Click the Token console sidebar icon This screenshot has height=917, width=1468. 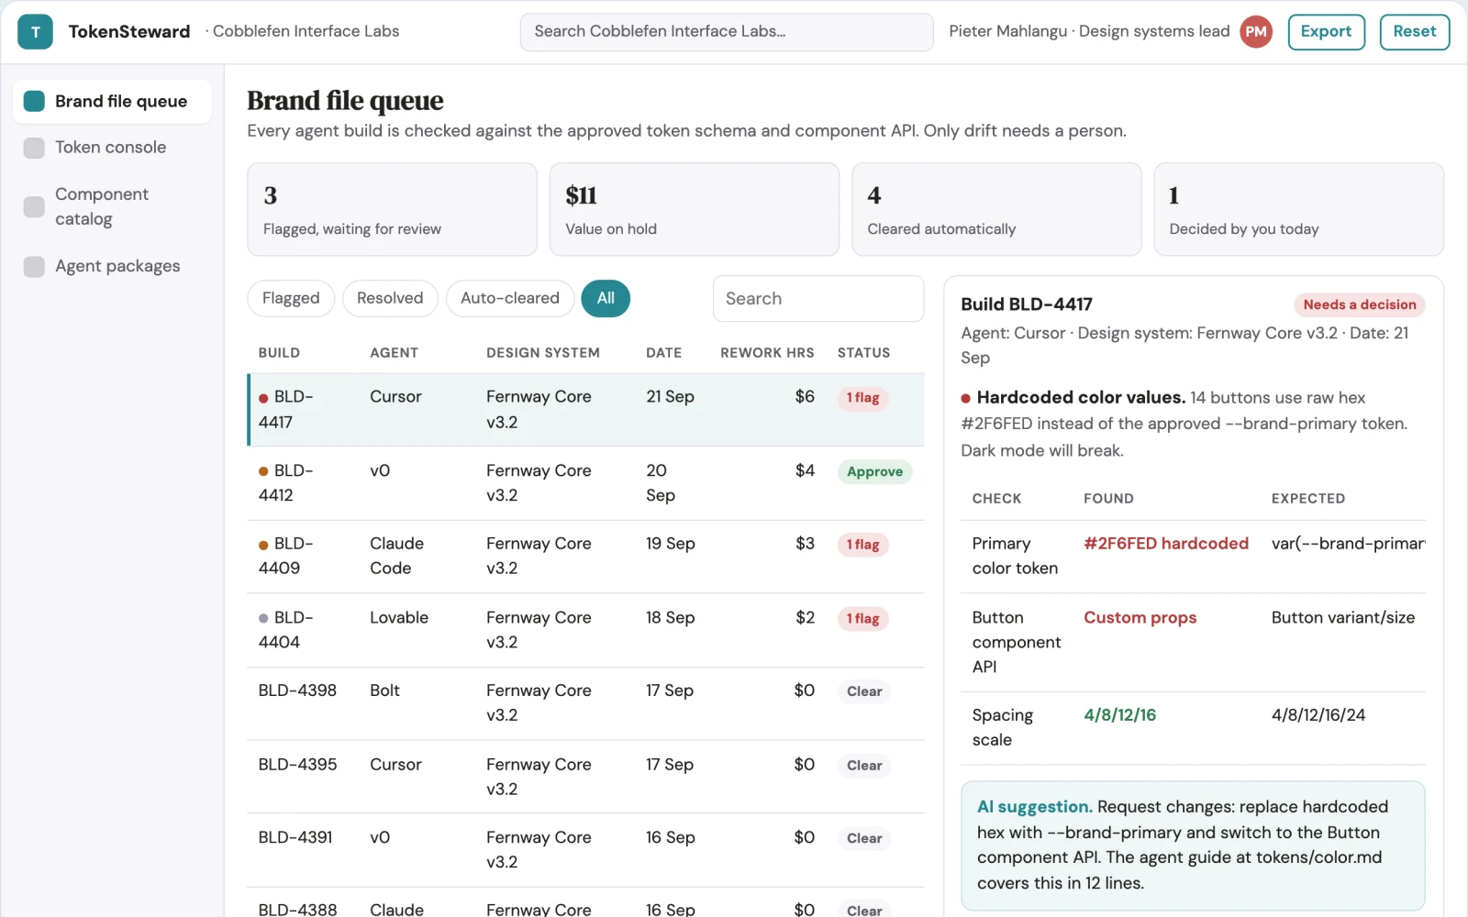click(34, 148)
